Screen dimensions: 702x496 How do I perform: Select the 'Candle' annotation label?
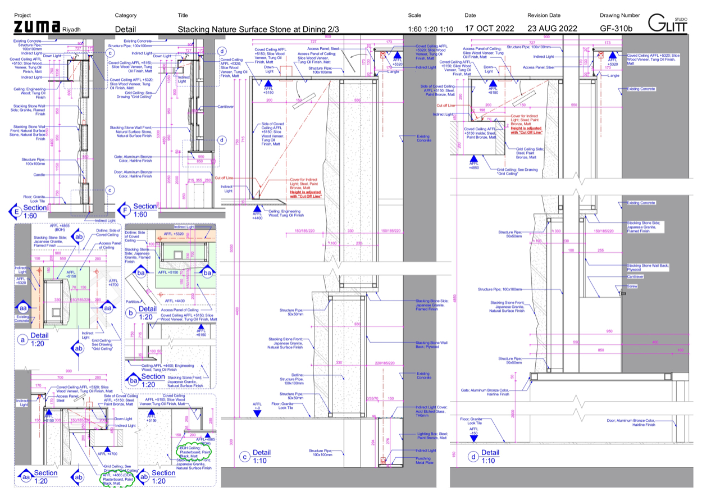[x=40, y=175]
